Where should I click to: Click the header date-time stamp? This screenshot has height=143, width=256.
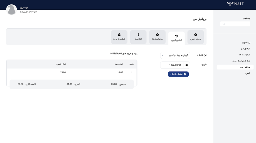(x=28, y=12)
